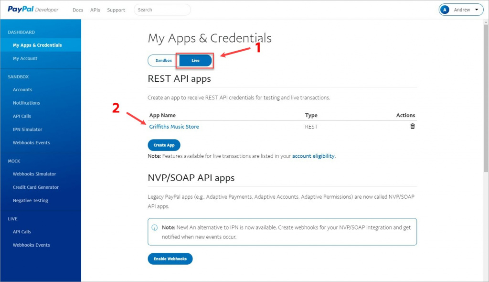489x282 pixels.
Task: Click the Create App button
Action: point(164,145)
